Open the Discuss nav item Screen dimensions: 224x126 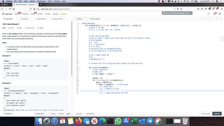[55, 14]
